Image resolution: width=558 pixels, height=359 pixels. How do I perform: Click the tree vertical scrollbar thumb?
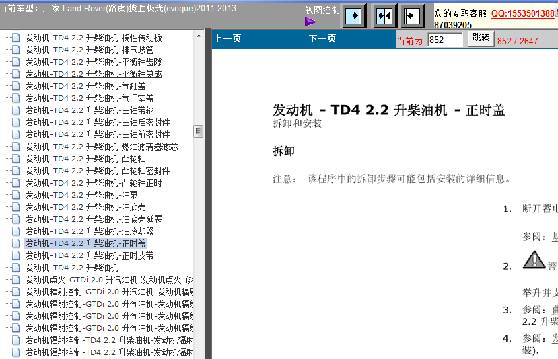tap(199, 131)
